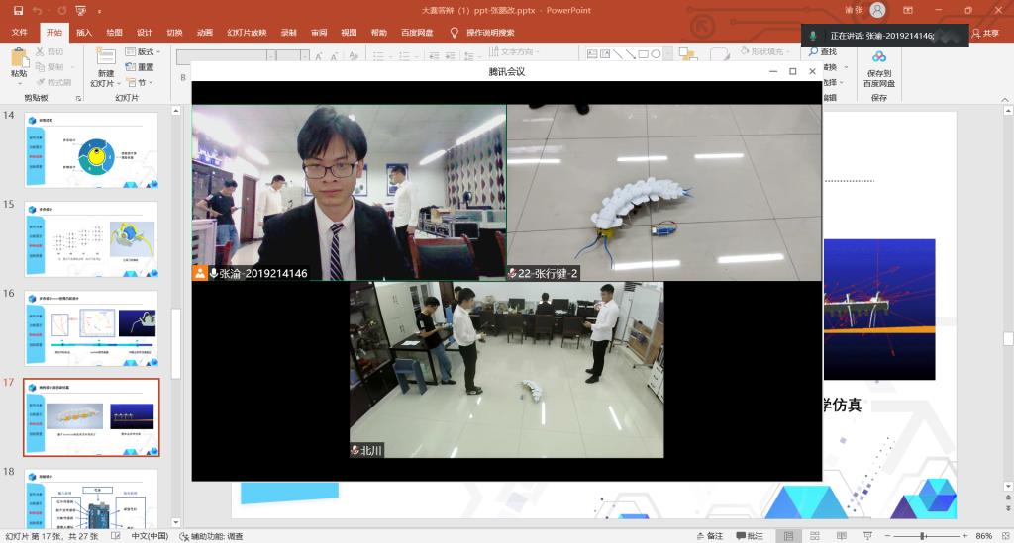The width and height of the screenshot is (1014, 543).
Task: Open the Comments (批注) pane from status bar
Action: click(749, 536)
